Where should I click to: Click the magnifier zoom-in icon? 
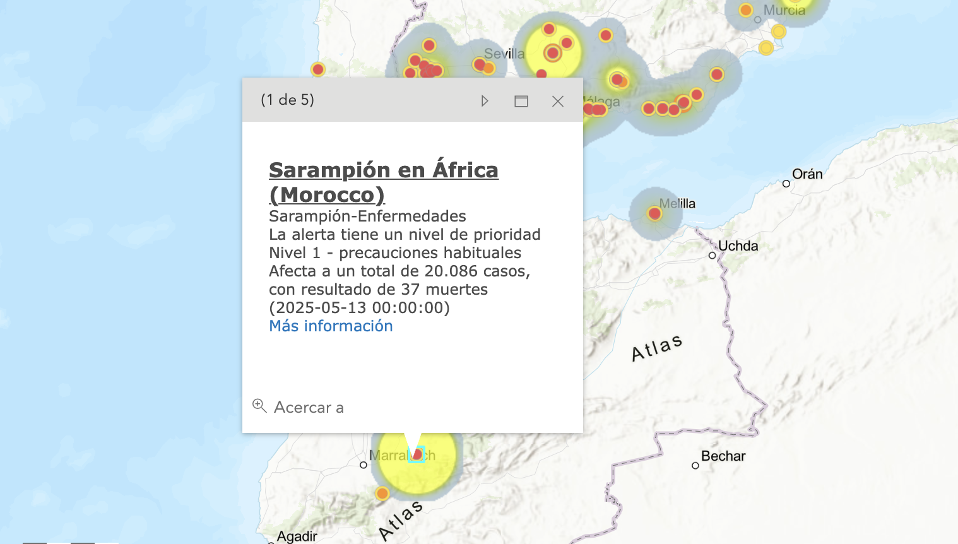coord(259,406)
